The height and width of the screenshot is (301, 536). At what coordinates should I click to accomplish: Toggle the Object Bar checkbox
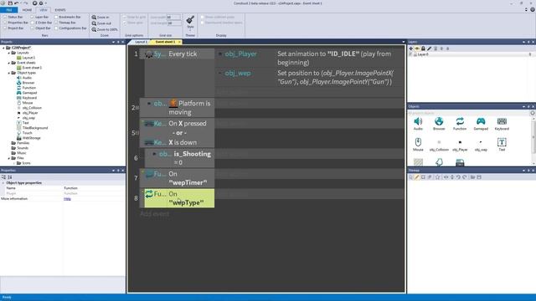(32, 28)
